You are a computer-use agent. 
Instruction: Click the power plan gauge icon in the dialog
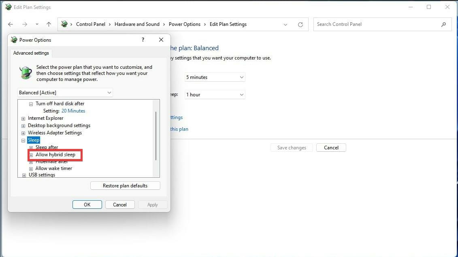pyautogui.click(x=26, y=73)
